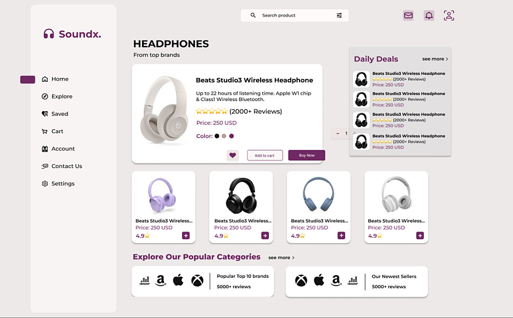Add the purple headphone using the plus icon
This screenshot has height=318, width=513.
[186, 236]
